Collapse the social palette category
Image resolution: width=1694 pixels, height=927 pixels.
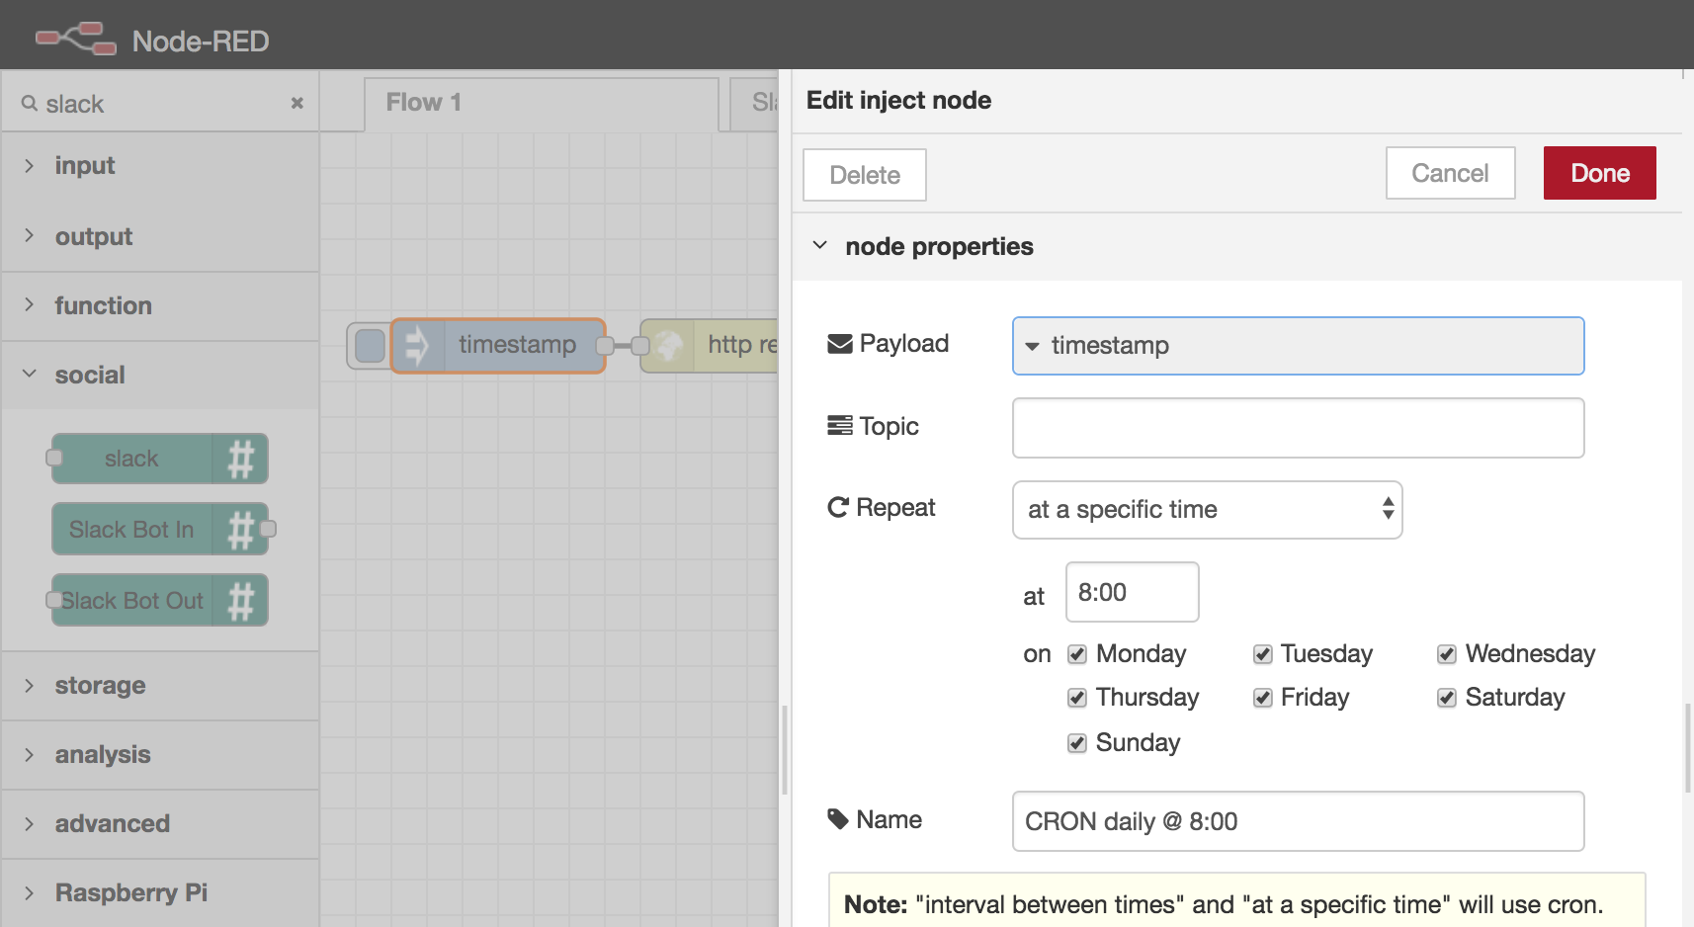coord(160,375)
